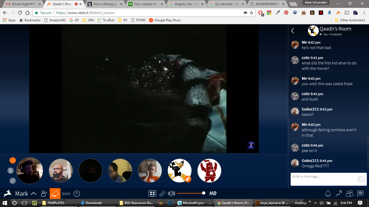The width and height of the screenshot is (369, 207).
Task: Open the Google Play Music bookmark
Action: point(165,20)
